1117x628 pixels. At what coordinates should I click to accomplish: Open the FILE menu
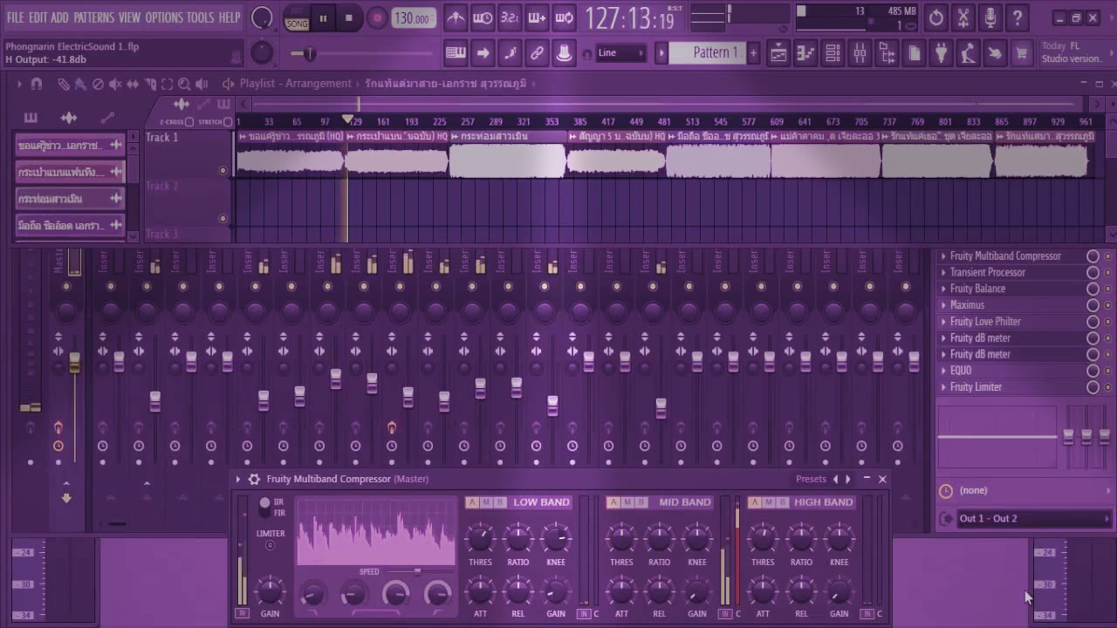[x=16, y=17]
